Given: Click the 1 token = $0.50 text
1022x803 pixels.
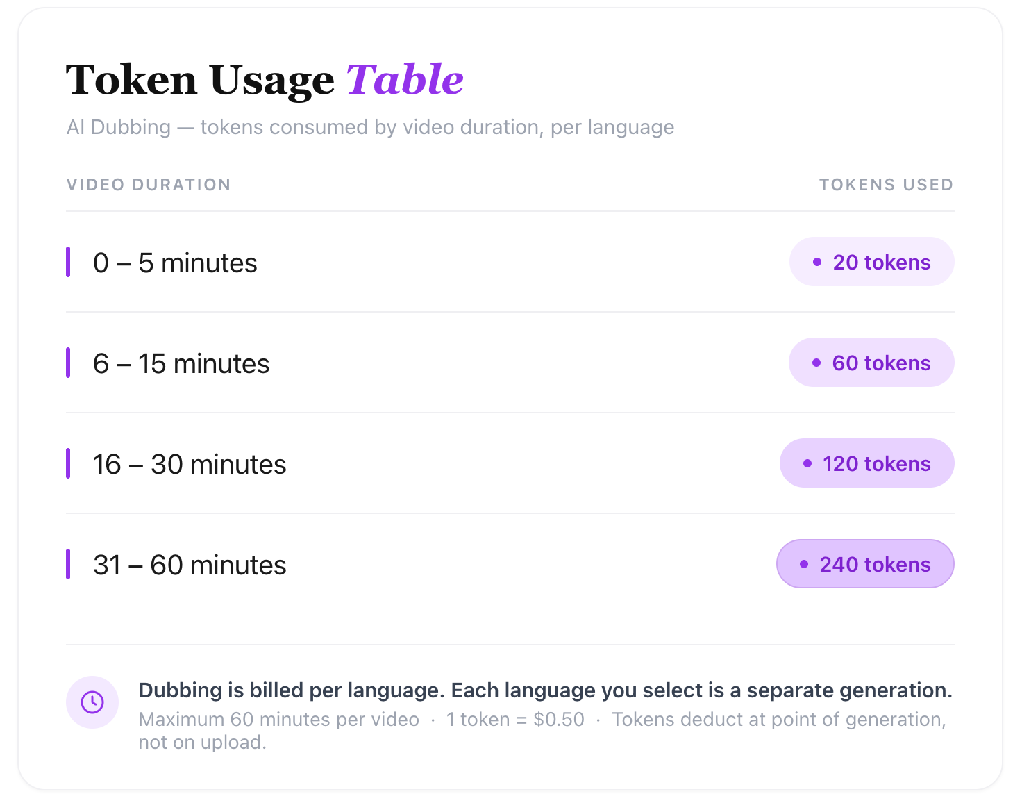Looking at the screenshot, I should [x=515, y=720].
